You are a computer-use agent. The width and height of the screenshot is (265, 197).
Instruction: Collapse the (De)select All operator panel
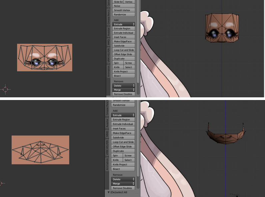108,192
